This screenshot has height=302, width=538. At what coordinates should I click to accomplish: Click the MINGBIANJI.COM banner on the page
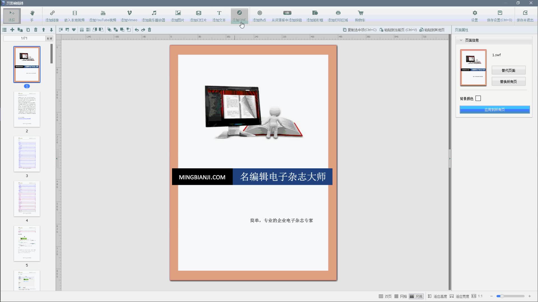pyautogui.click(x=202, y=177)
